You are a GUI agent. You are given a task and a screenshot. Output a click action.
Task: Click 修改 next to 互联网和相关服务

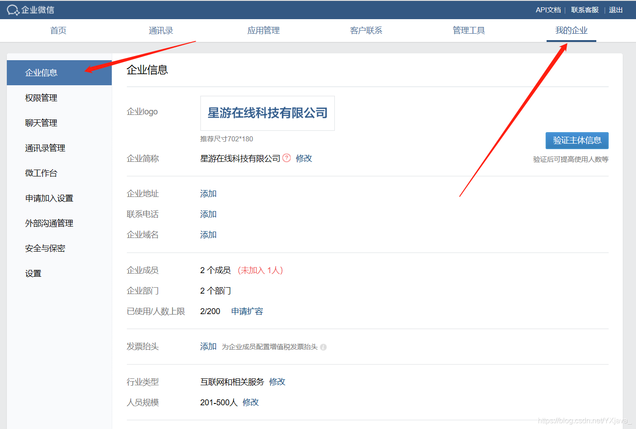point(277,382)
